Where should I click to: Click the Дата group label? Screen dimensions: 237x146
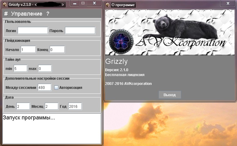coord(9,97)
